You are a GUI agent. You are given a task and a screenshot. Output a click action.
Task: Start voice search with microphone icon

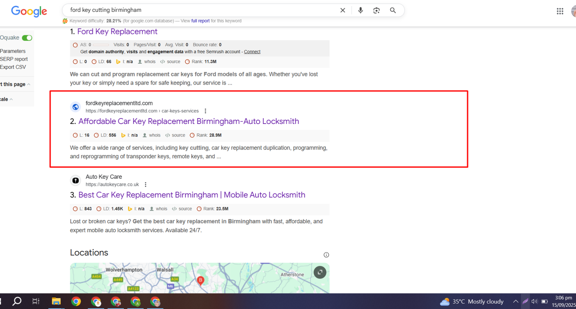(x=360, y=10)
